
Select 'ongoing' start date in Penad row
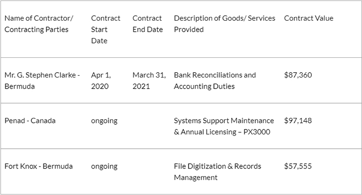coord(104,120)
